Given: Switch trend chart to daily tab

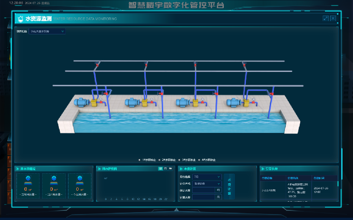Looking at the screenshot, I should click(160, 169).
